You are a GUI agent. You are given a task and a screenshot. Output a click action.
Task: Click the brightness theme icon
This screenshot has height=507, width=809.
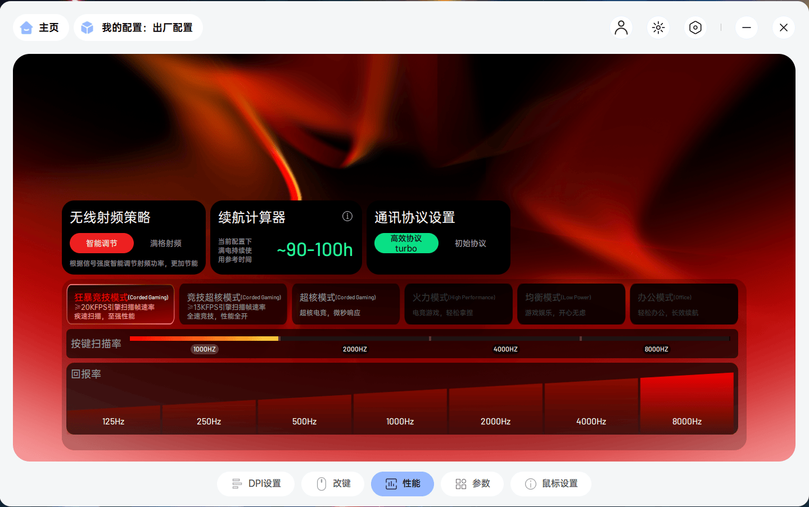pos(658,27)
